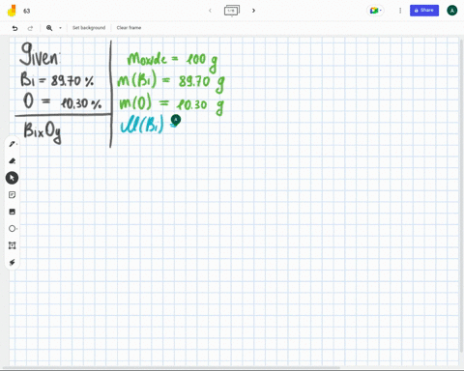Choose the Select arrow tool
The image size is (464, 371).
pos(12,178)
